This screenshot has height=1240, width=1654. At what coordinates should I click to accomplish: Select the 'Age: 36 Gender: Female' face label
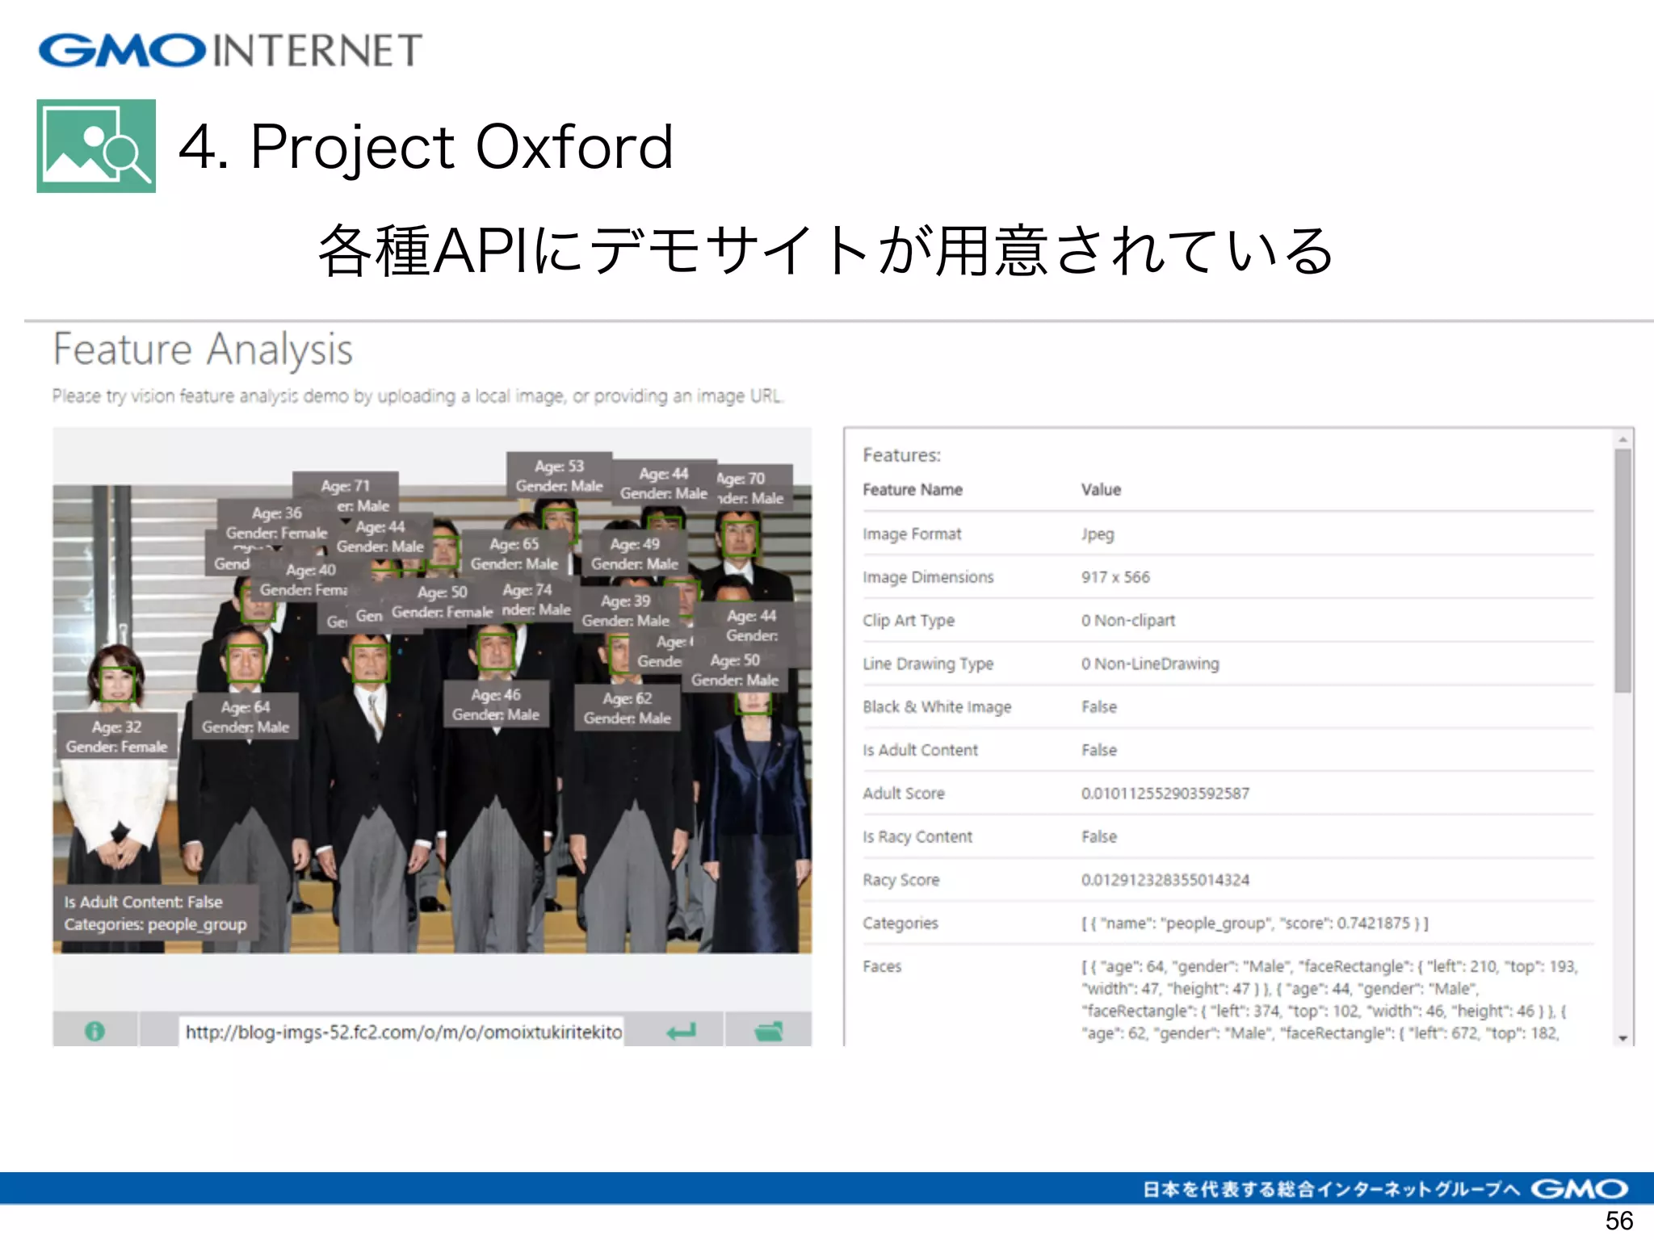(276, 522)
